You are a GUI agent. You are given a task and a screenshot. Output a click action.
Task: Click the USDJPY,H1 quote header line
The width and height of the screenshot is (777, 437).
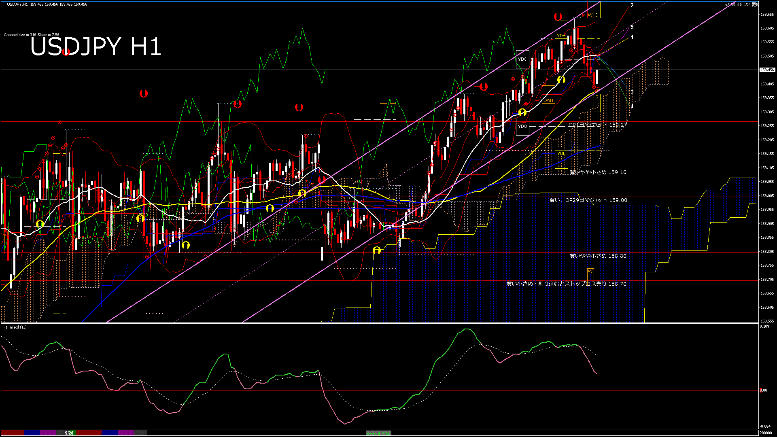[x=47, y=4]
